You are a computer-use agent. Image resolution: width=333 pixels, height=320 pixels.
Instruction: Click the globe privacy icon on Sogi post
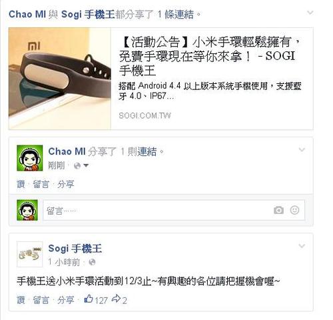92,262
